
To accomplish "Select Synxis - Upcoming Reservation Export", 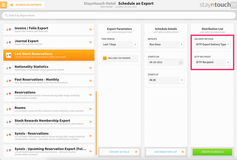I will [x=49, y=151].
